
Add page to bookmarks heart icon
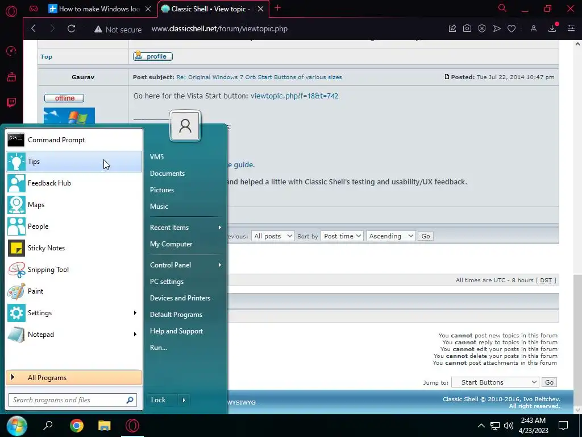tap(512, 28)
